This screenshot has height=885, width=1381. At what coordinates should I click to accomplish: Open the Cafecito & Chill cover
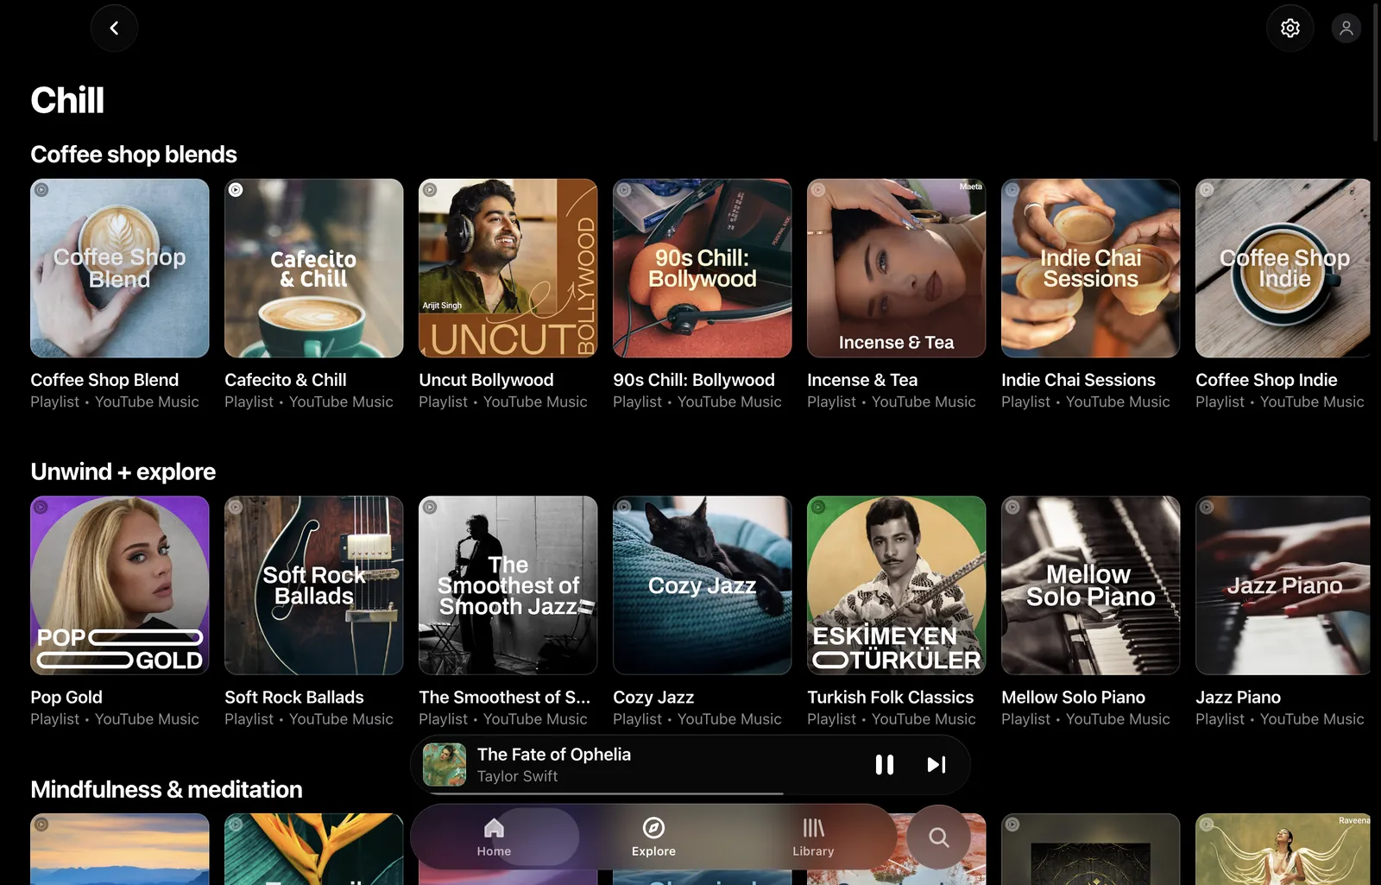point(314,269)
